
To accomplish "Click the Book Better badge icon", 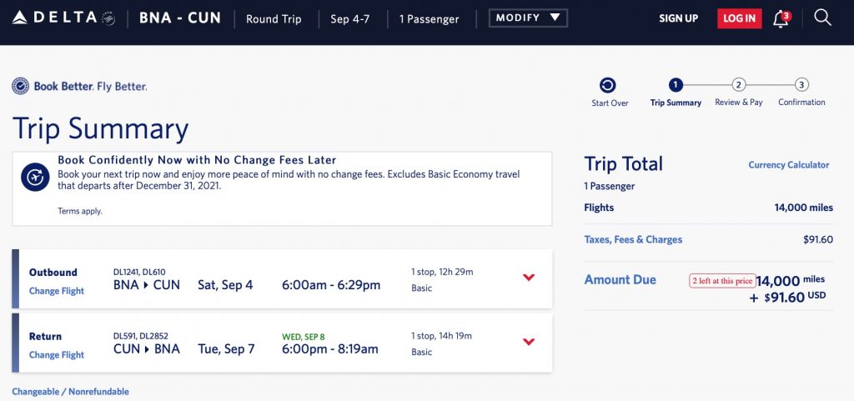I will click(x=21, y=86).
